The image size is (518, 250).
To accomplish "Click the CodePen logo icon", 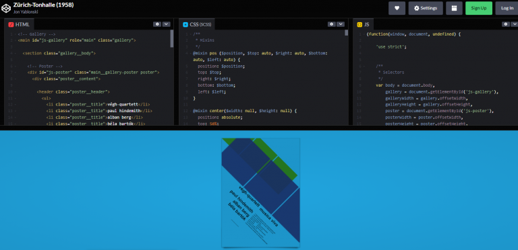I will click(6, 8).
